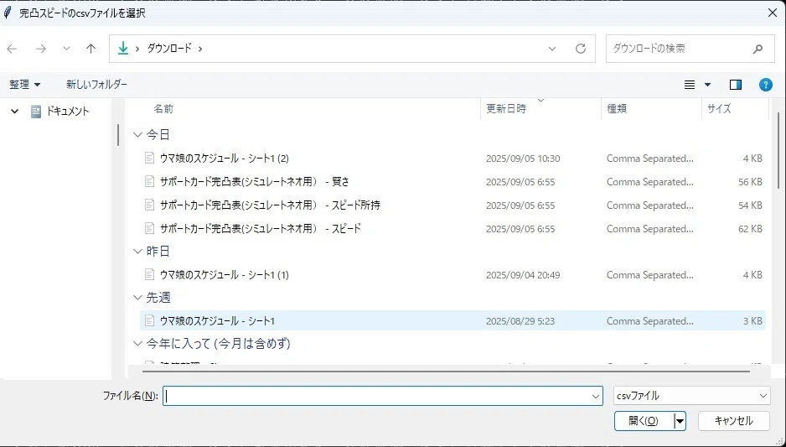Select highlighted ウマ娘のスケジュール - シート1 file
Image resolution: width=786 pixels, height=447 pixels.
[x=452, y=320]
